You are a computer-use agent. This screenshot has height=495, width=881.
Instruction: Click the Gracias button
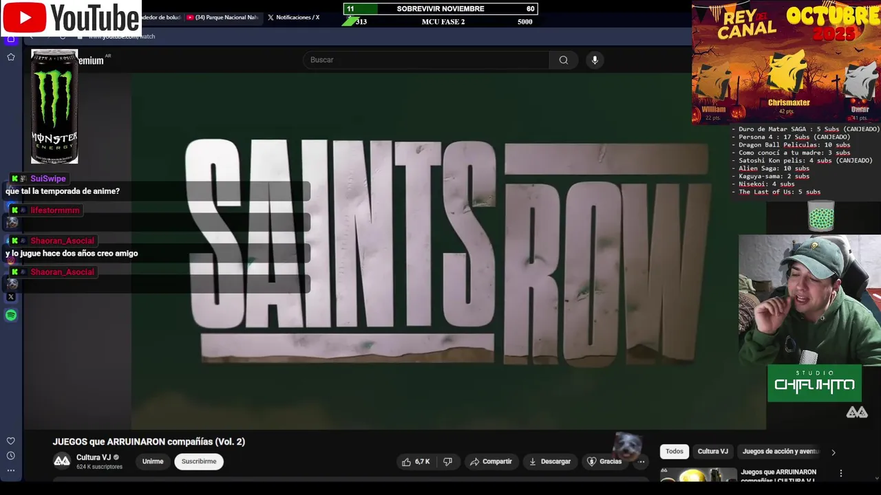click(604, 461)
